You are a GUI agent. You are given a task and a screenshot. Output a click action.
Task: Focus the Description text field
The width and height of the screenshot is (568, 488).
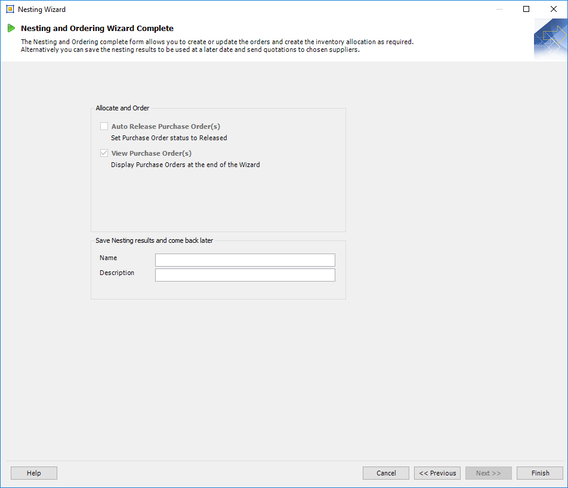245,275
